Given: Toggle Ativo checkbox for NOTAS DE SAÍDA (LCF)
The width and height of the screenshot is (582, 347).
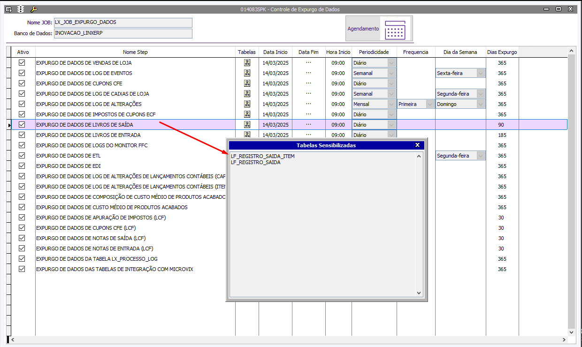Looking at the screenshot, I should click(x=22, y=238).
